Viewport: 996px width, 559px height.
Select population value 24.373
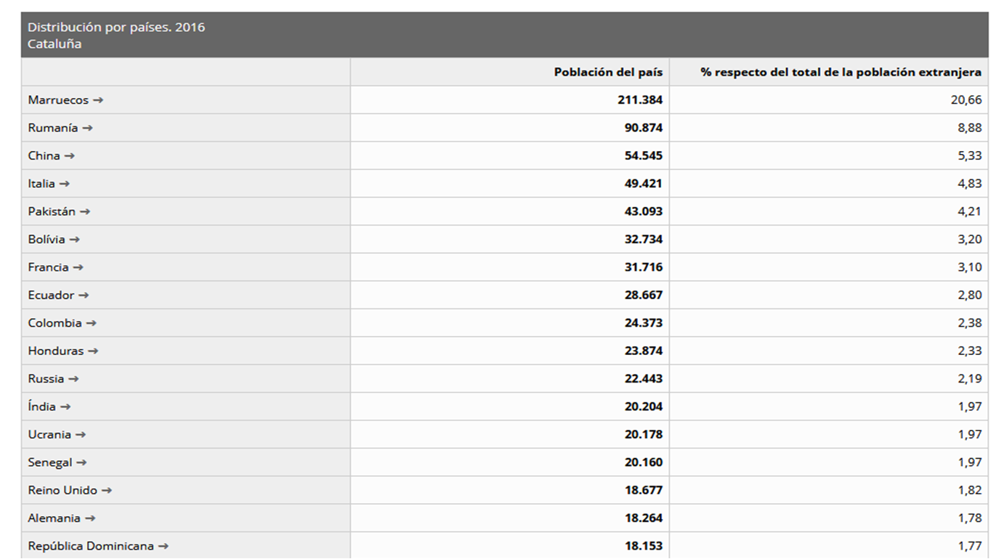(643, 323)
